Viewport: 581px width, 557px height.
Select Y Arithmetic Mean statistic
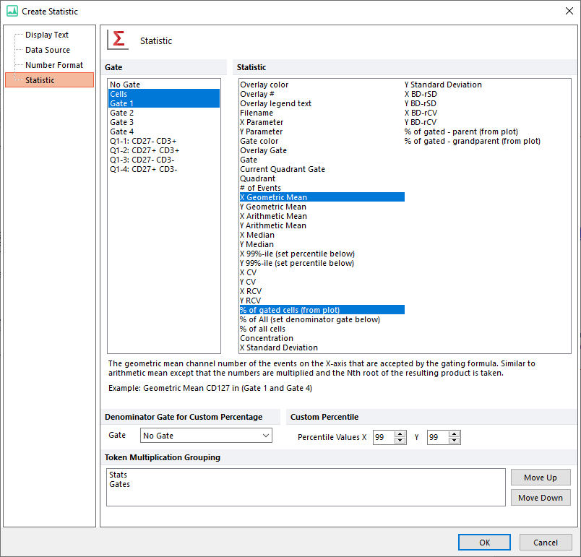click(322, 225)
